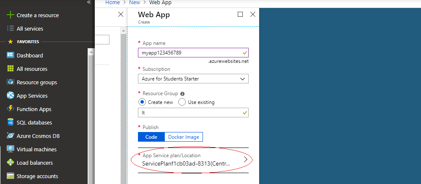
Task: Click the Resource groups cube icon
Action: [x=10, y=82]
